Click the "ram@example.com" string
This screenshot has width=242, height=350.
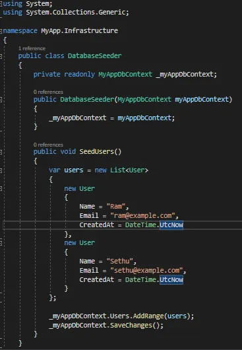coord(143,216)
